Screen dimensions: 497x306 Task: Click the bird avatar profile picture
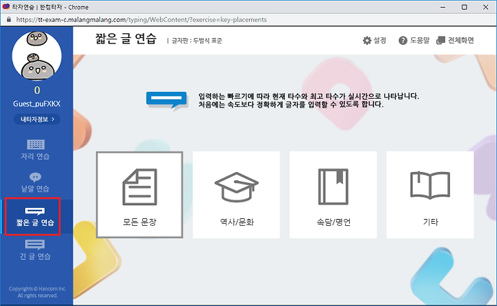point(37,56)
